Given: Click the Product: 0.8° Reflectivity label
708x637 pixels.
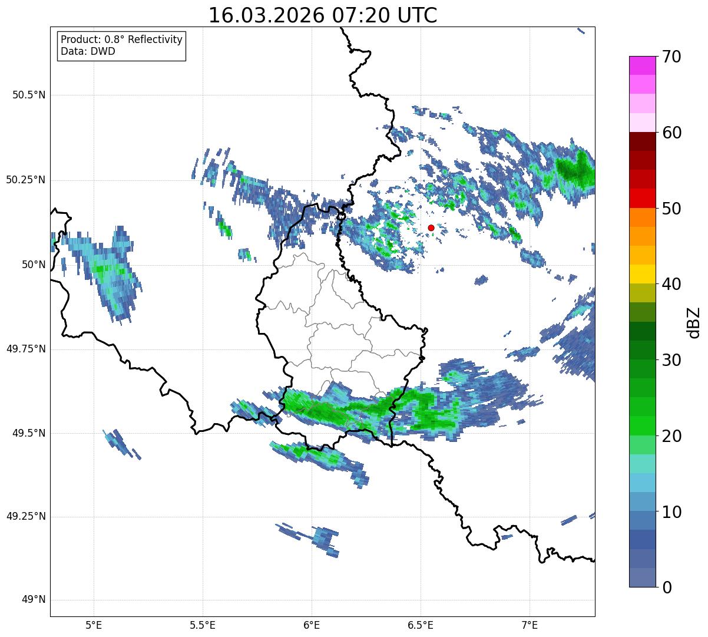Looking at the screenshot, I should tap(121, 39).
